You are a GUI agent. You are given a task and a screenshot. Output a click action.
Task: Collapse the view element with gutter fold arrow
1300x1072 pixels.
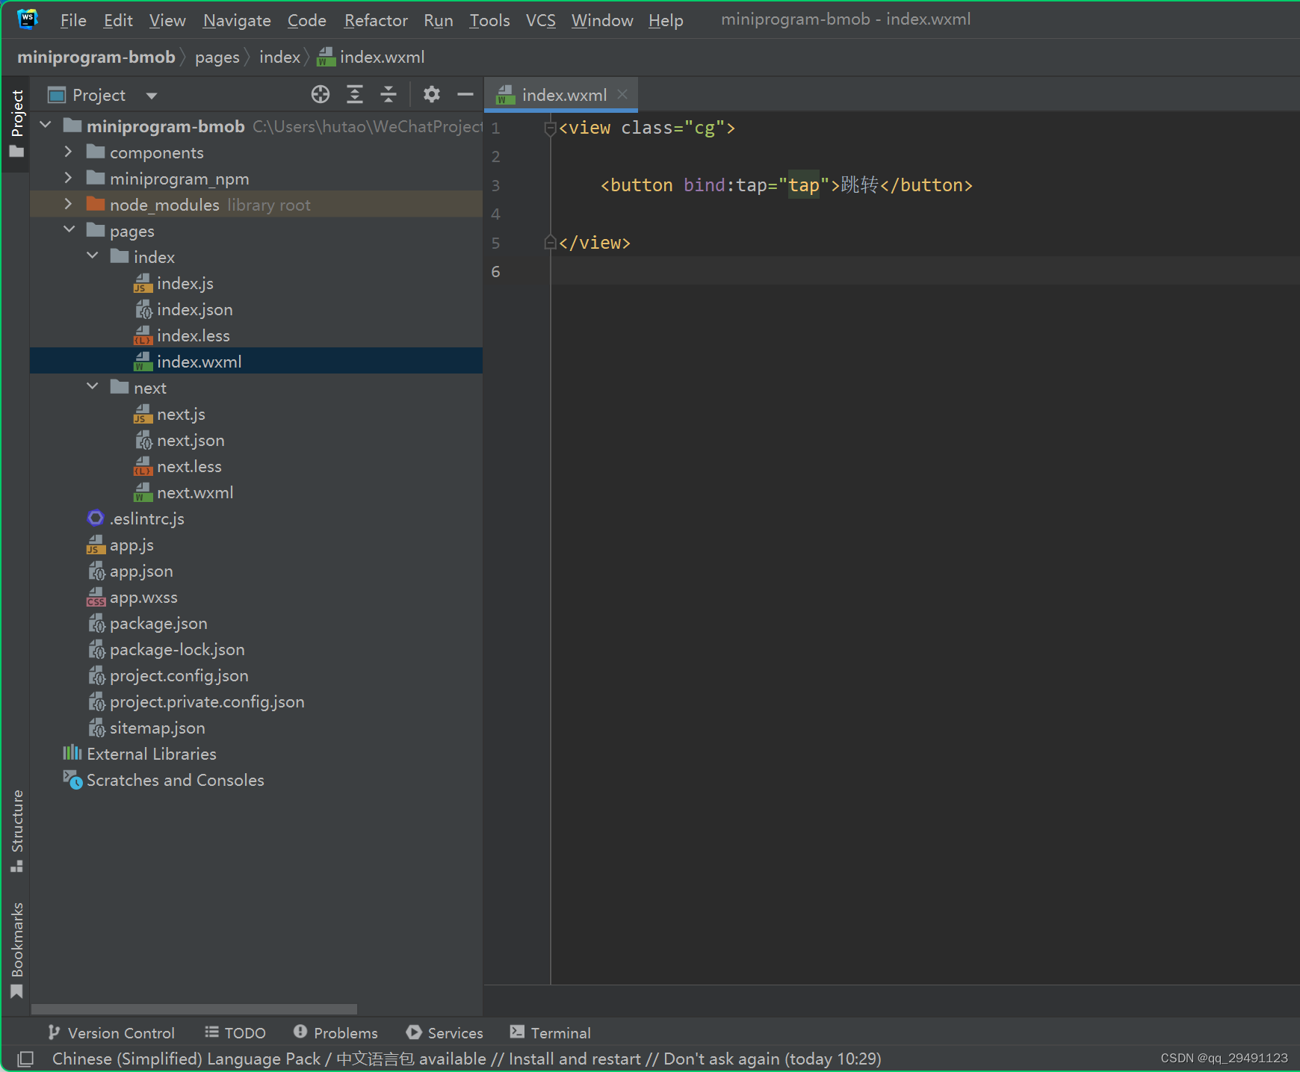550,128
